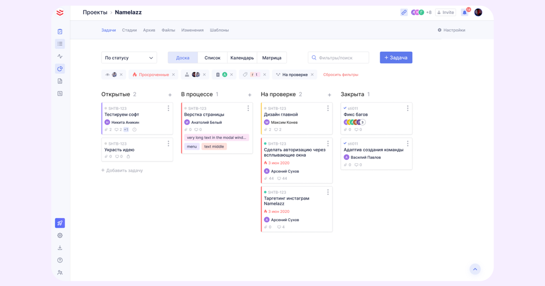Open the notifications bell with badge 14

click(464, 12)
